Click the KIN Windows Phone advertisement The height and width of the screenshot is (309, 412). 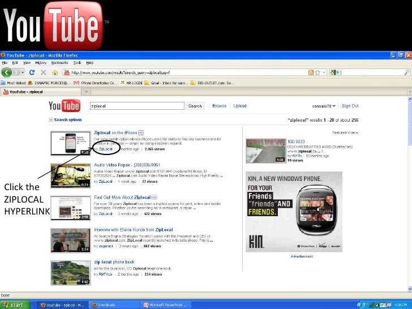pyautogui.click(x=294, y=212)
